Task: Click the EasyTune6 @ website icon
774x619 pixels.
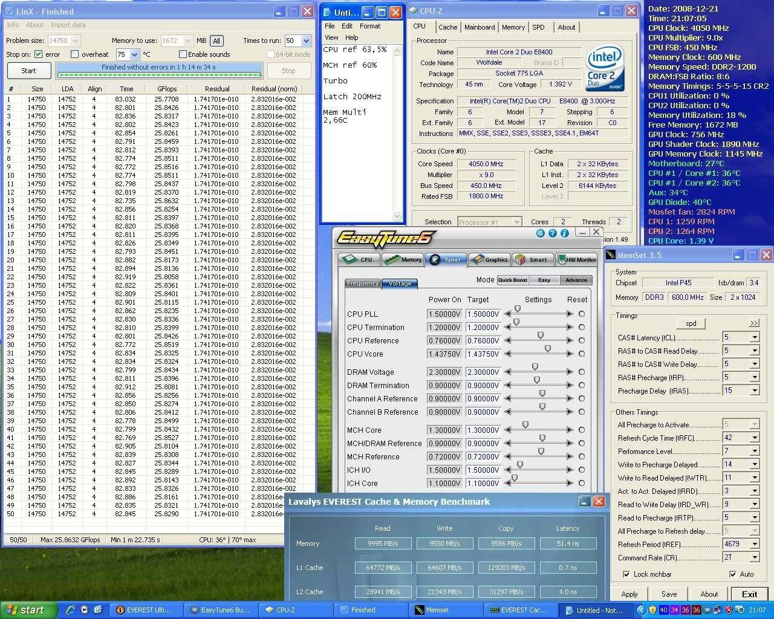Action: point(541,233)
